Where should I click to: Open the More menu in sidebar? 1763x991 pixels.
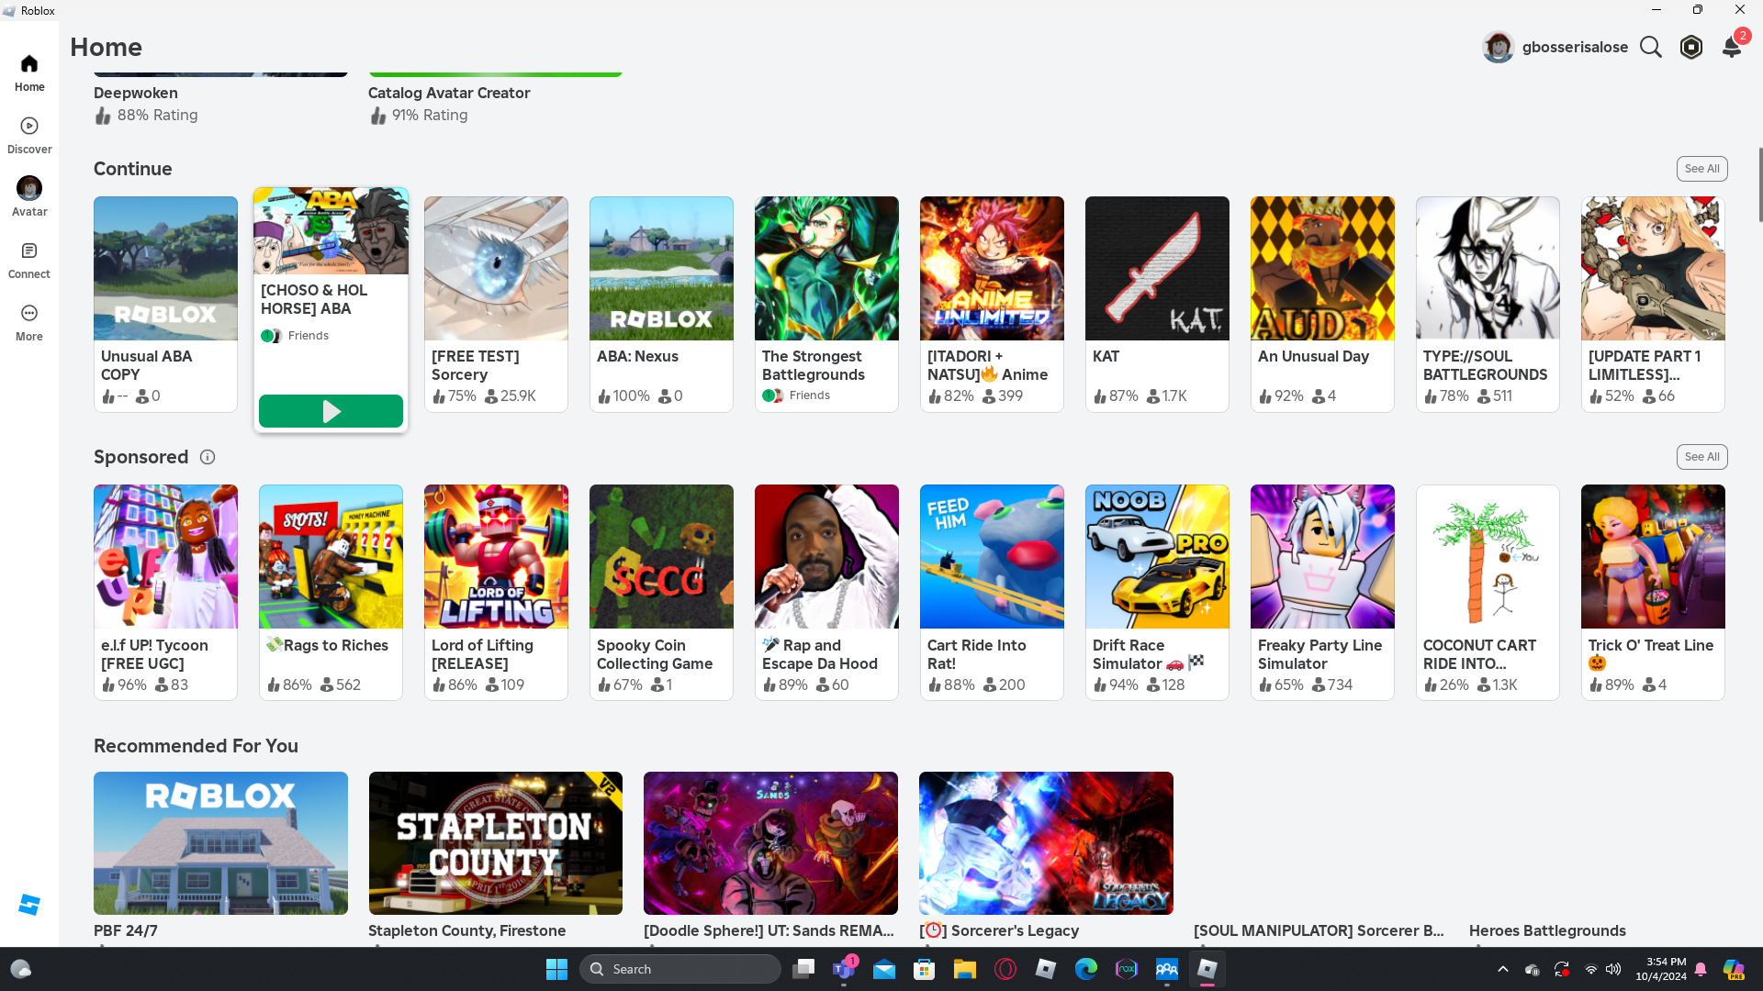[29, 323]
